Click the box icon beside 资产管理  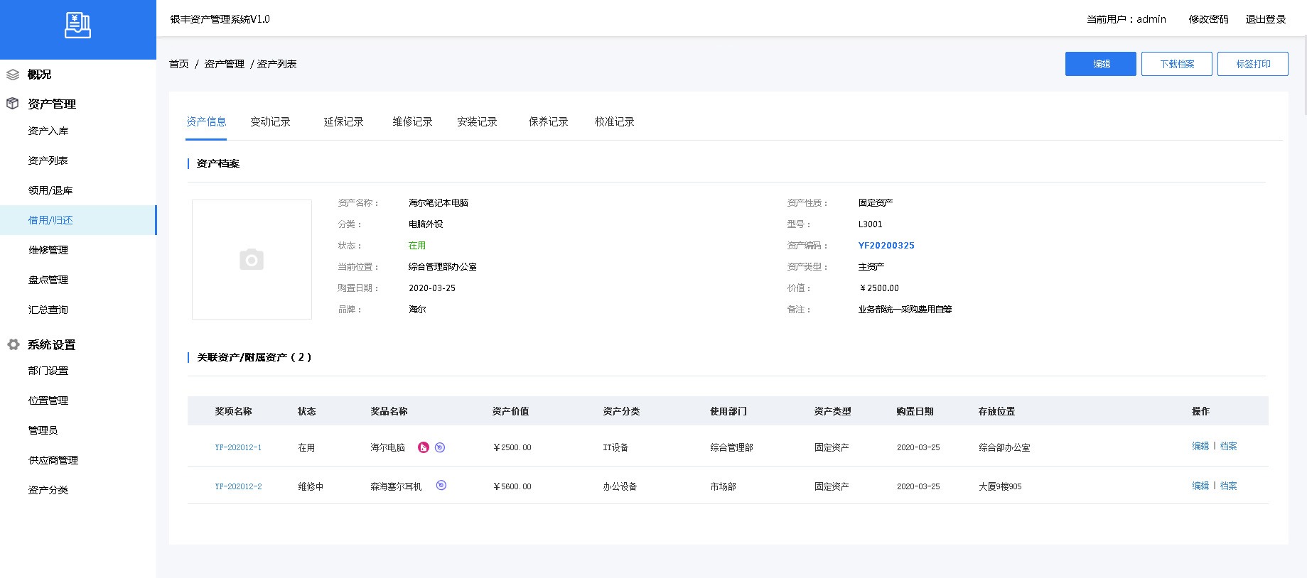pyautogui.click(x=13, y=104)
